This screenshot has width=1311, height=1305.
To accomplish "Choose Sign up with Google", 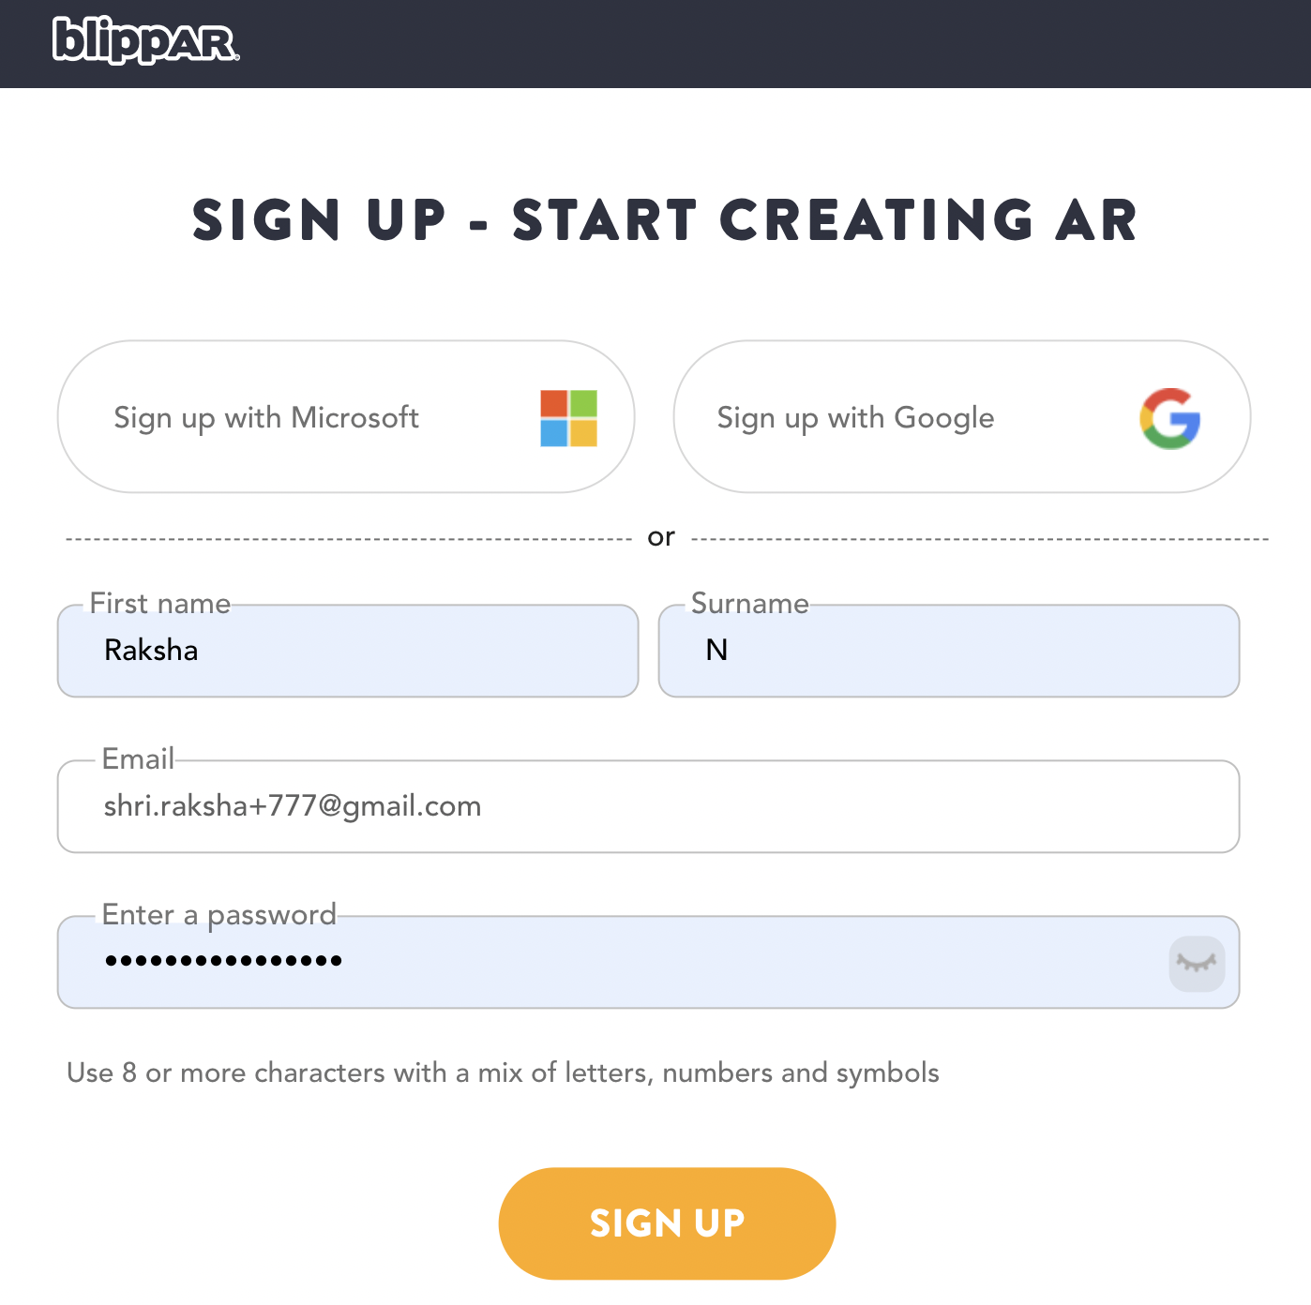I will click(x=962, y=416).
